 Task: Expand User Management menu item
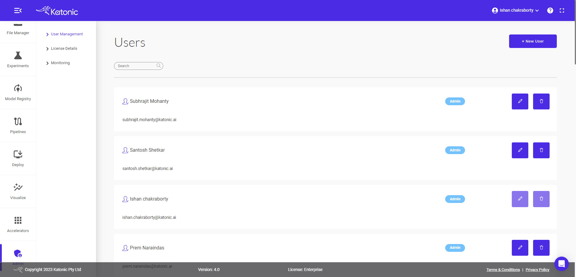[64, 34]
